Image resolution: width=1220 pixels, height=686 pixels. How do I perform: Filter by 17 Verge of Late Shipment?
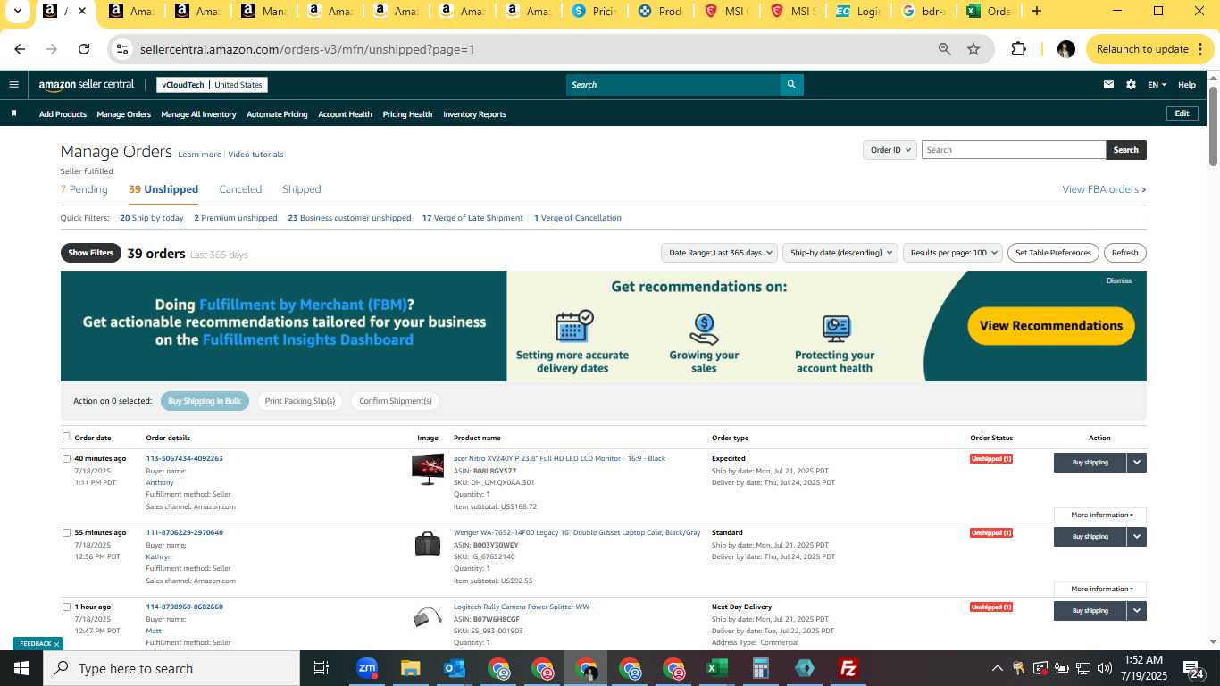[x=472, y=218]
